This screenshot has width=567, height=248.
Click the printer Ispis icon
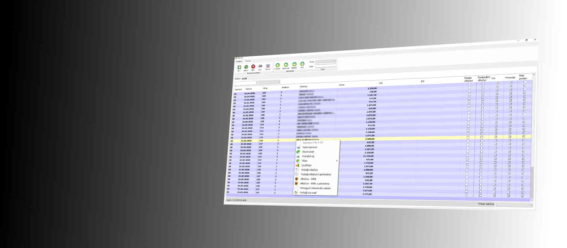[x=260, y=66]
